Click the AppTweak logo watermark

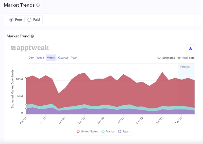click(30, 48)
